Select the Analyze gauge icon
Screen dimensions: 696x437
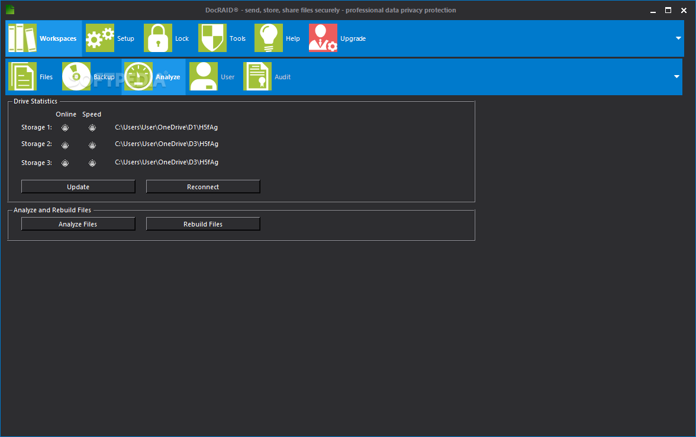click(138, 76)
